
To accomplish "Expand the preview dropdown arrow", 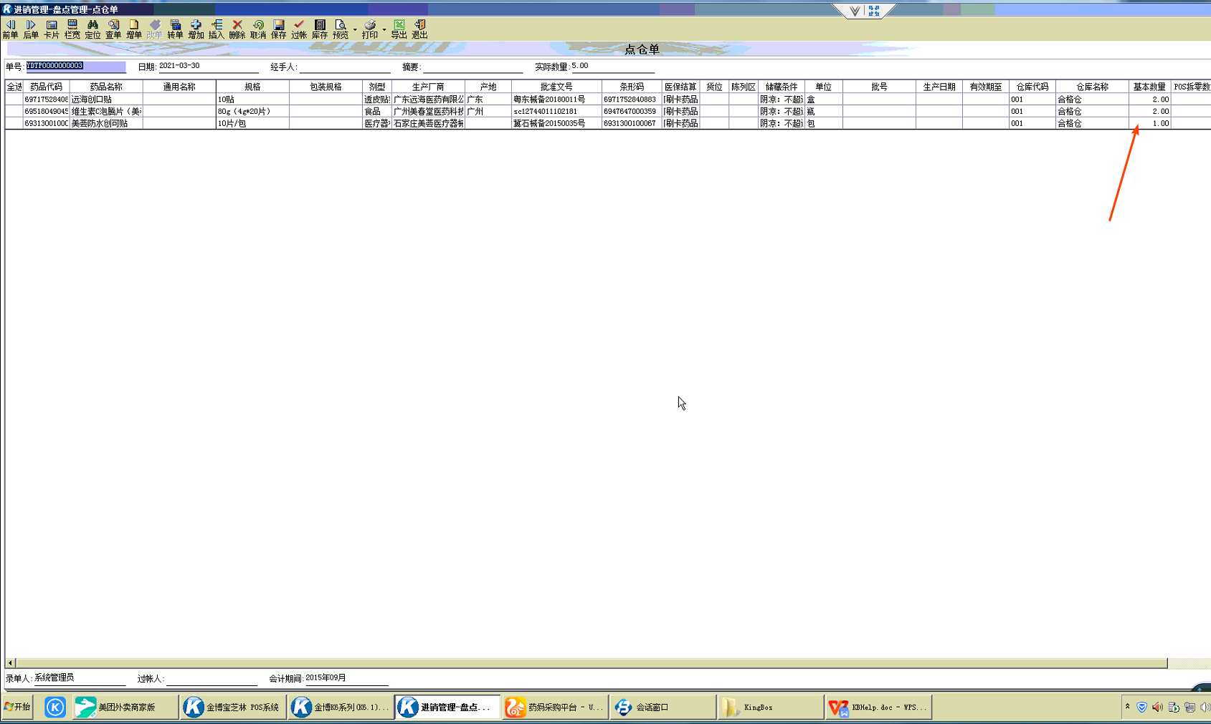I will [355, 29].
